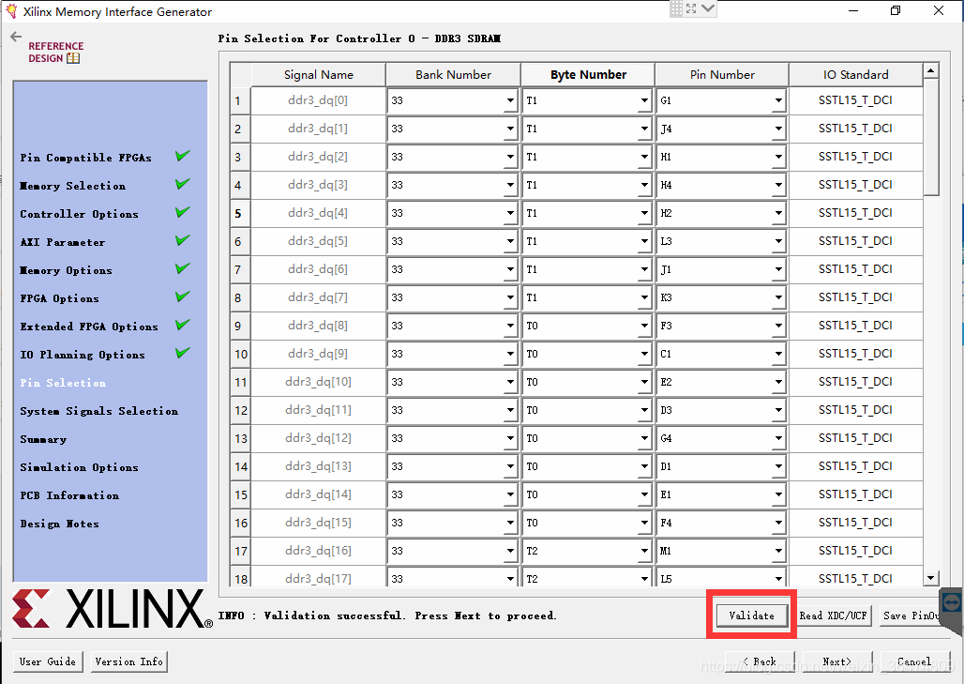
Task: Click Read XDC/UCF button
Action: [833, 616]
